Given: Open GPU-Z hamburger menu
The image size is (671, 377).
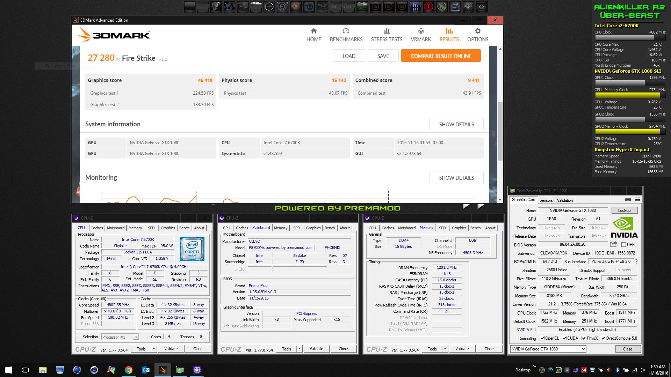Looking at the screenshot, I should coord(637,200).
